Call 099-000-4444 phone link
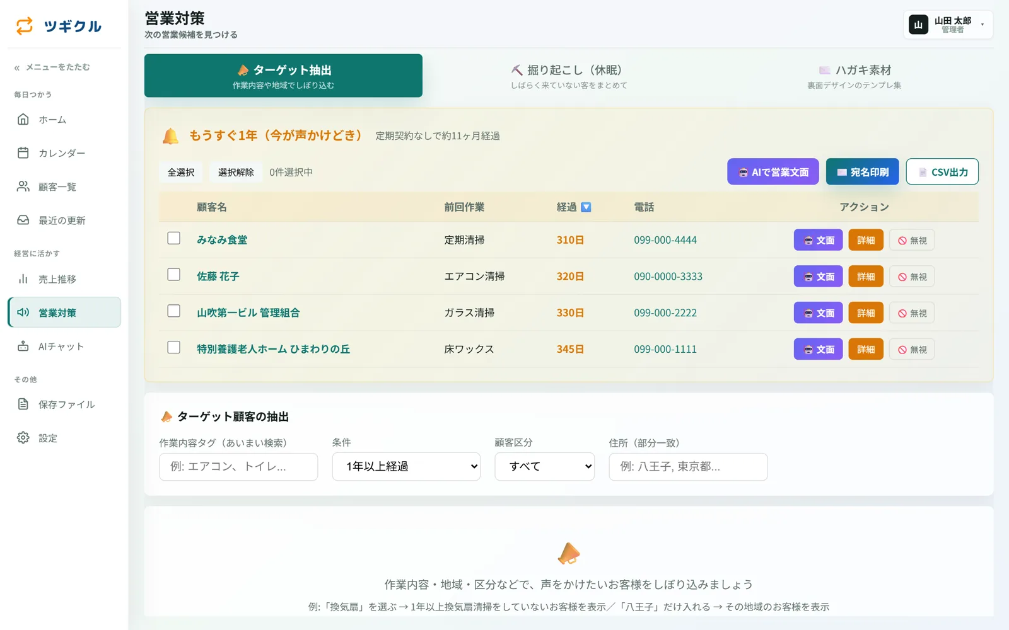The image size is (1009, 630). (665, 240)
